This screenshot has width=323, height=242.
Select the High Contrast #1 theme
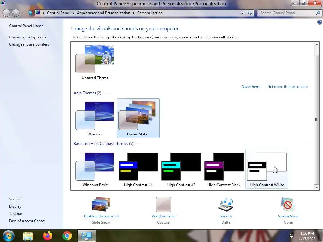coord(138,169)
